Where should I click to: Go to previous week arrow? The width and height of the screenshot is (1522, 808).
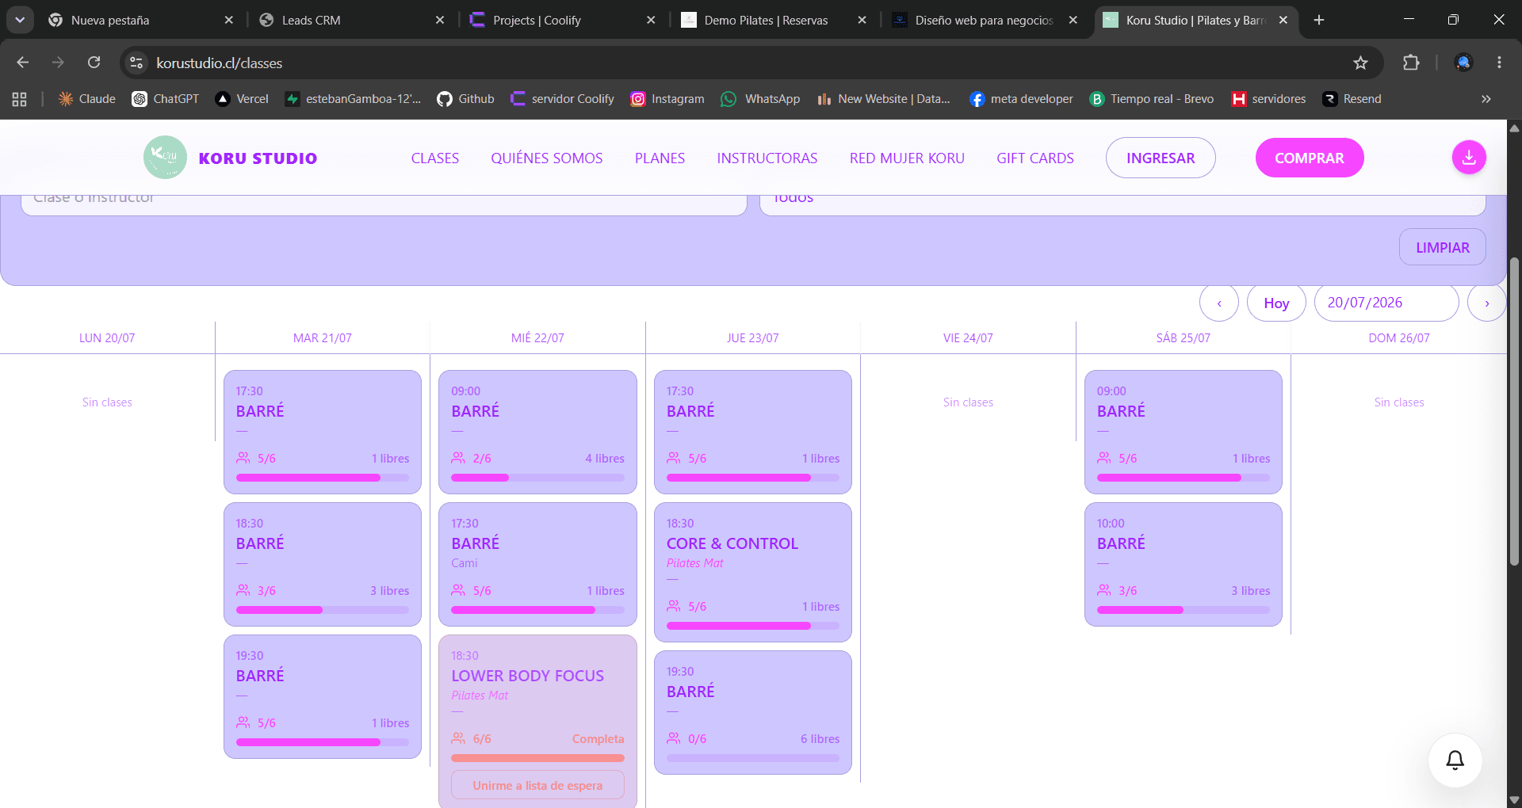(x=1219, y=303)
